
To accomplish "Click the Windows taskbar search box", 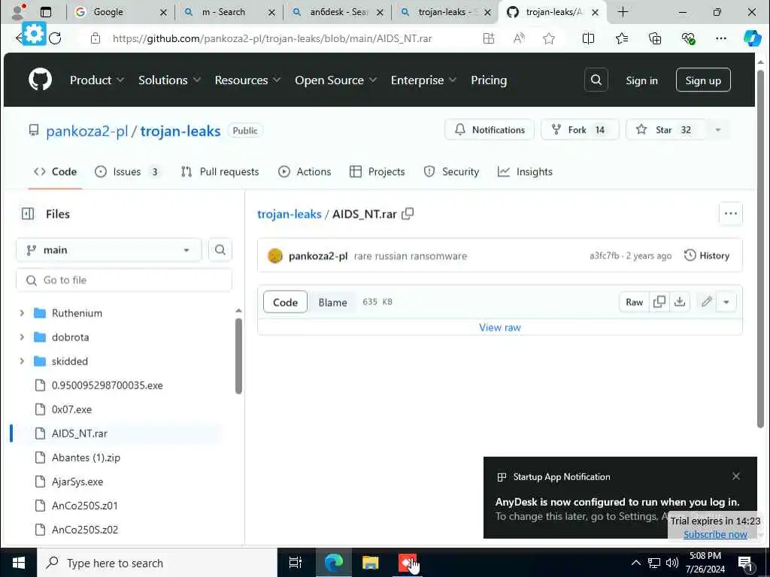I will pyautogui.click(x=157, y=562).
